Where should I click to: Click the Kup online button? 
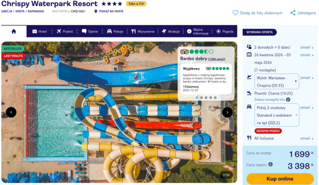280,179
